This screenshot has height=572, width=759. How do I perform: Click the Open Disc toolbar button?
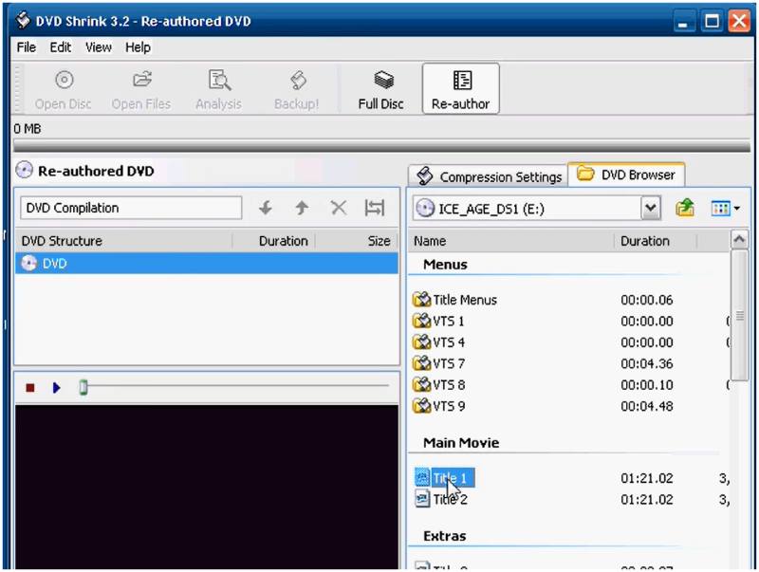(x=63, y=90)
